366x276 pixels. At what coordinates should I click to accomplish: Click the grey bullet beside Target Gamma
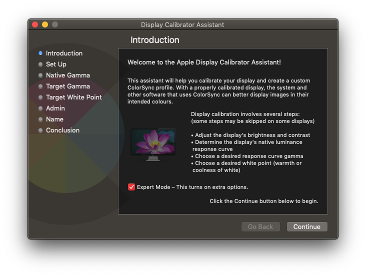point(40,86)
